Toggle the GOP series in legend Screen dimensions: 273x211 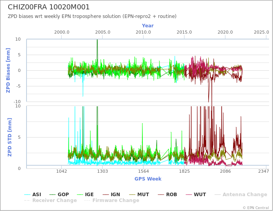point(59,195)
